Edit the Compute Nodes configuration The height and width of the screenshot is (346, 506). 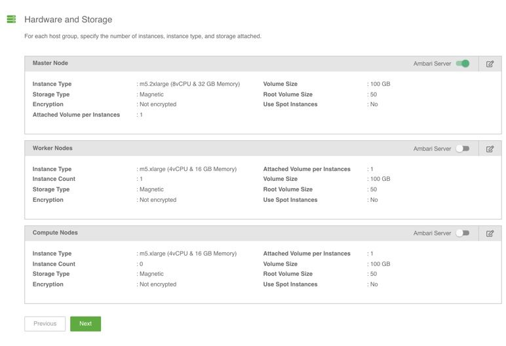point(490,233)
